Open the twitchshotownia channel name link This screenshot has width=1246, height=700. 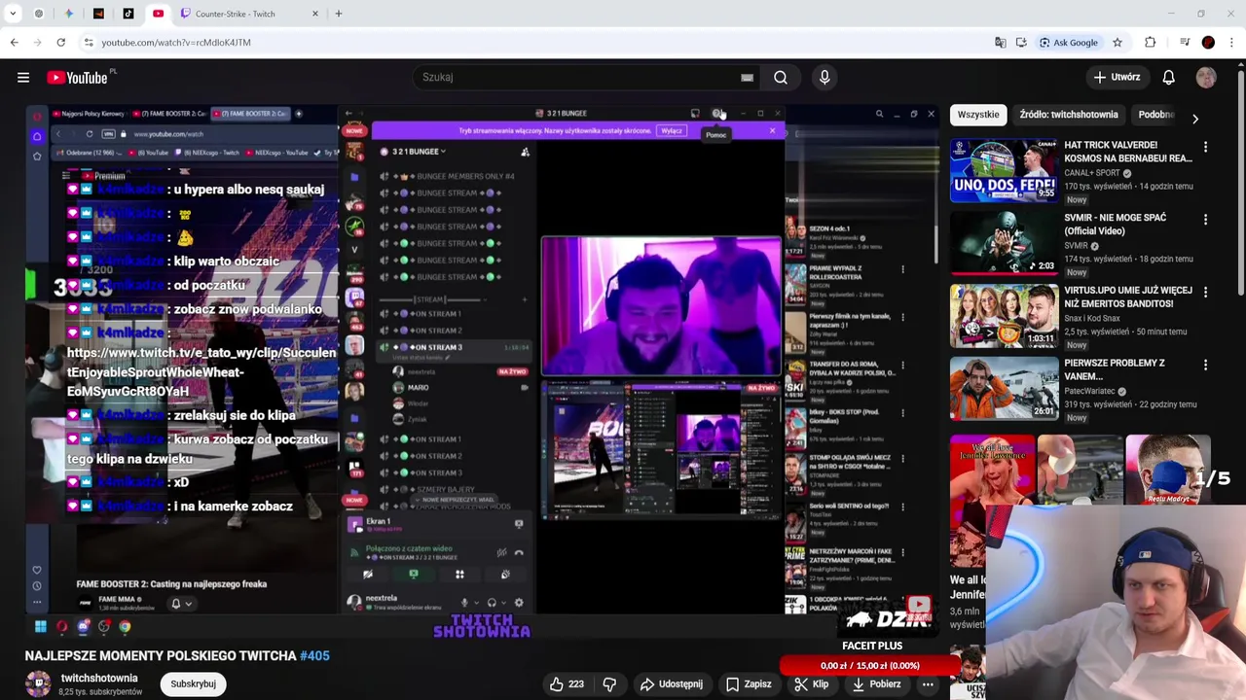click(x=99, y=678)
